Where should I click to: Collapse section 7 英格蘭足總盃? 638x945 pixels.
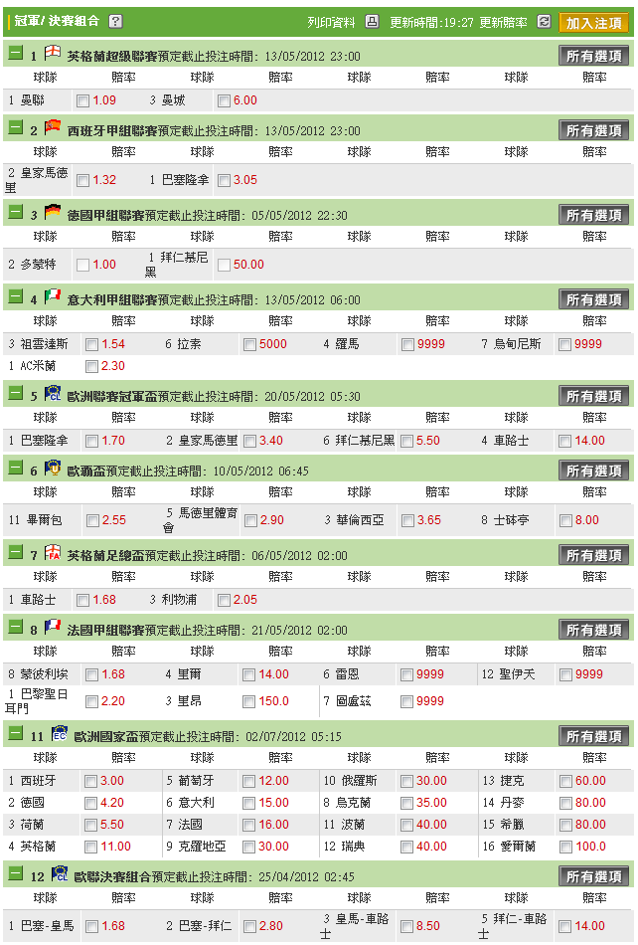[16, 553]
